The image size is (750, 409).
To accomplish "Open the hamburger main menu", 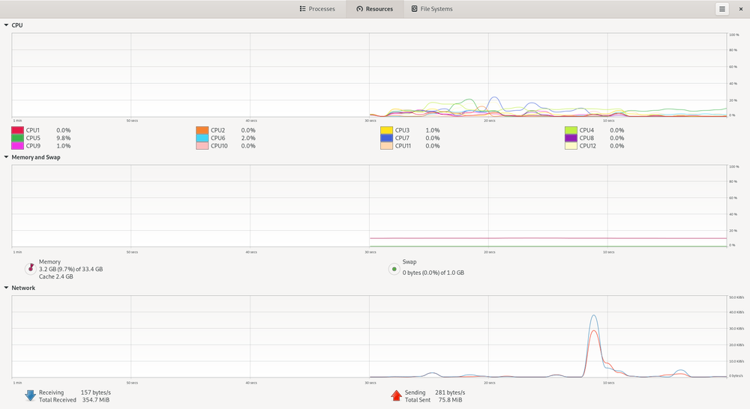I will point(721,9).
